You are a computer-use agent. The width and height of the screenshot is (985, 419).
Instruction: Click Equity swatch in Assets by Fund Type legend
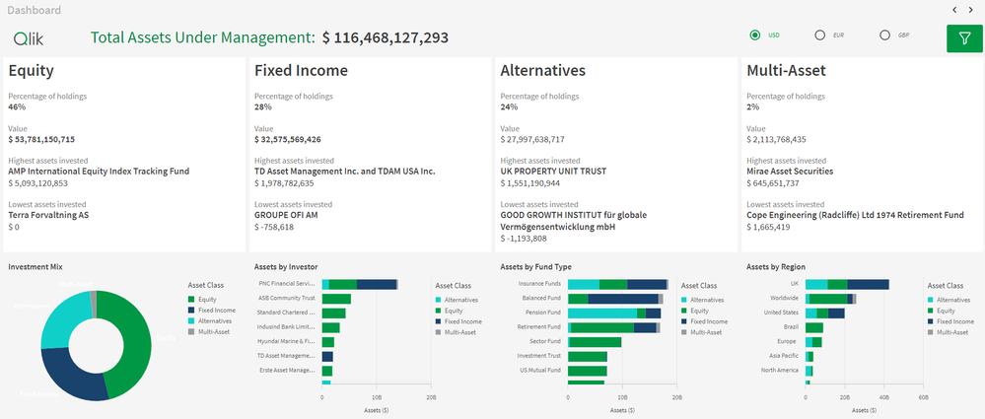(x=684, y=311)
